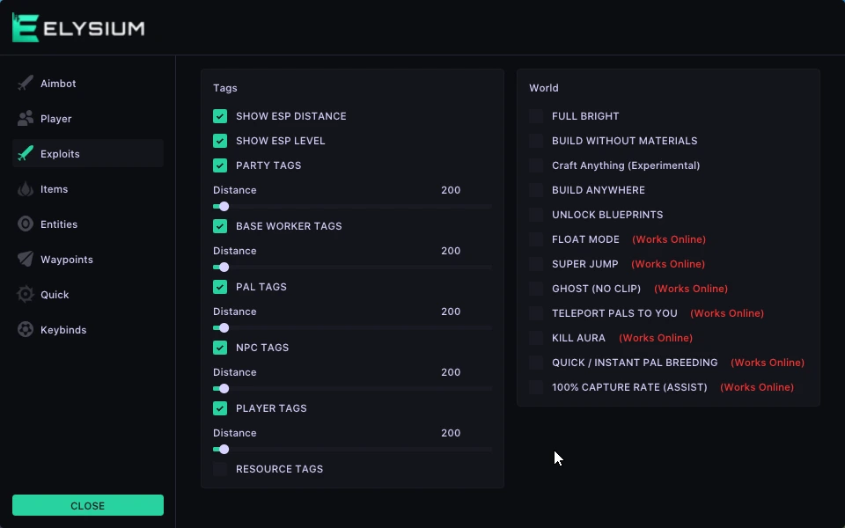This screenshot has width=845, height=528.
Task: Toggle NPC Tags checkbox
Action: (x=220, y=348)
